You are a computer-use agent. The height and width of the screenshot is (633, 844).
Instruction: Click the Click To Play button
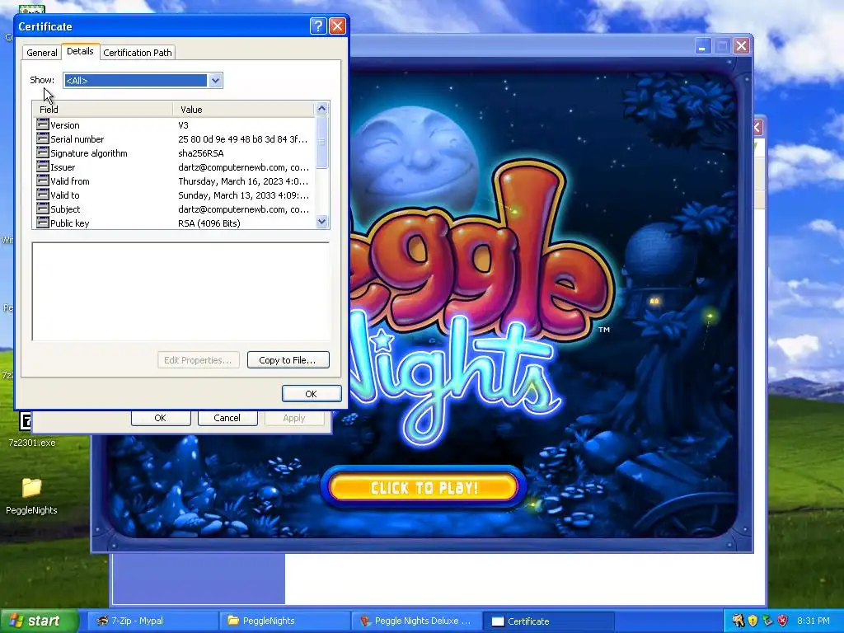pos(424,487)
